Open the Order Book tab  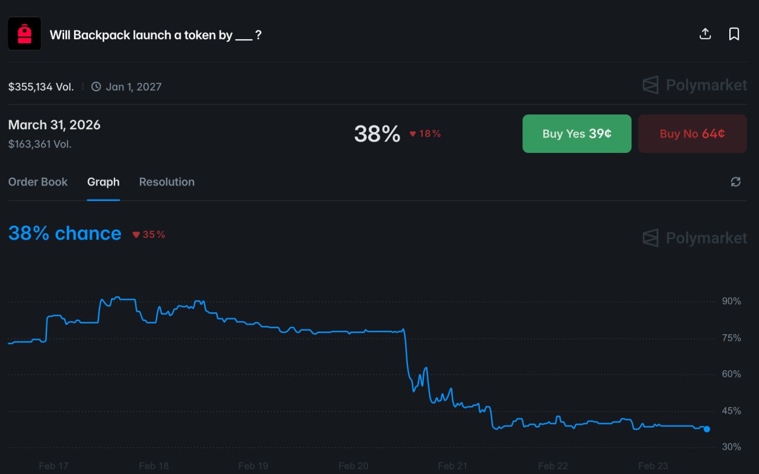pyautogui.click(x=38, y=182)
